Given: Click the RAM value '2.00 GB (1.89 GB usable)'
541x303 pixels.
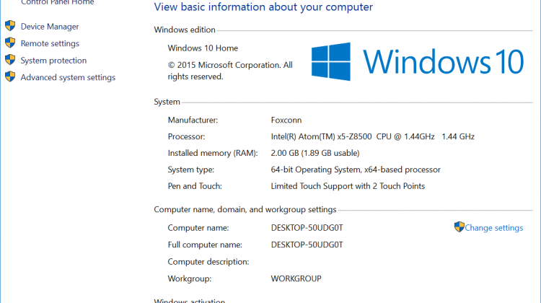Looking at the screenshot, I should pos(315,153).
